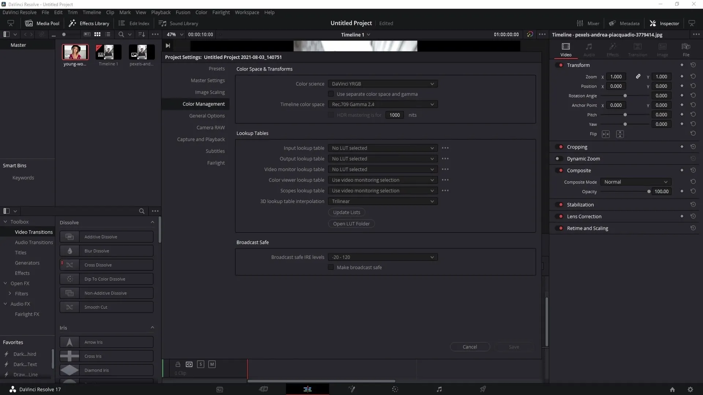Open the Camera RAW settings section
The image size is (703, 395).
point(211,127)
